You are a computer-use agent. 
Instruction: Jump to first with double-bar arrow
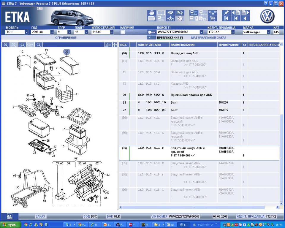pyautogui.click(x=227, y=18)
